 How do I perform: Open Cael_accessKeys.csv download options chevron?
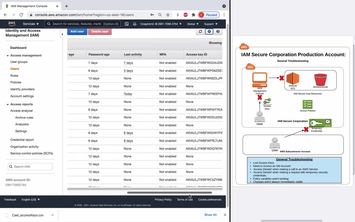[x=52, y=215]
